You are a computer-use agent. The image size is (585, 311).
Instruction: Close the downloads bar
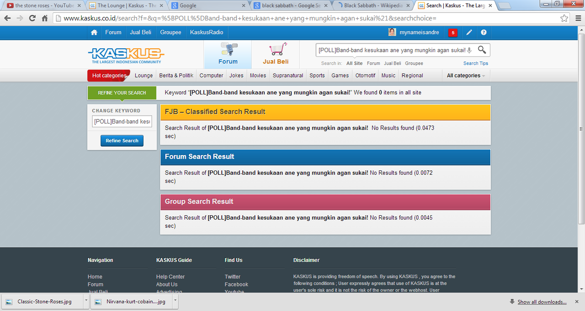pyautogui.click(x=577, y=302)
